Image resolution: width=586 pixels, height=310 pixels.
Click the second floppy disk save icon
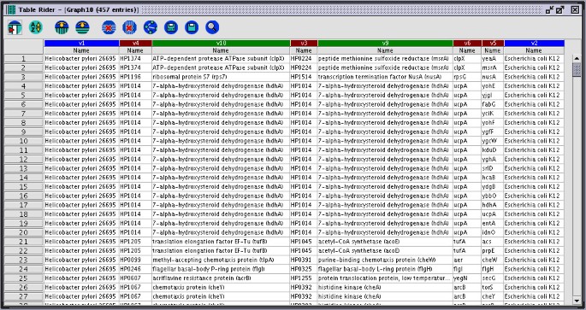[192, 27]
